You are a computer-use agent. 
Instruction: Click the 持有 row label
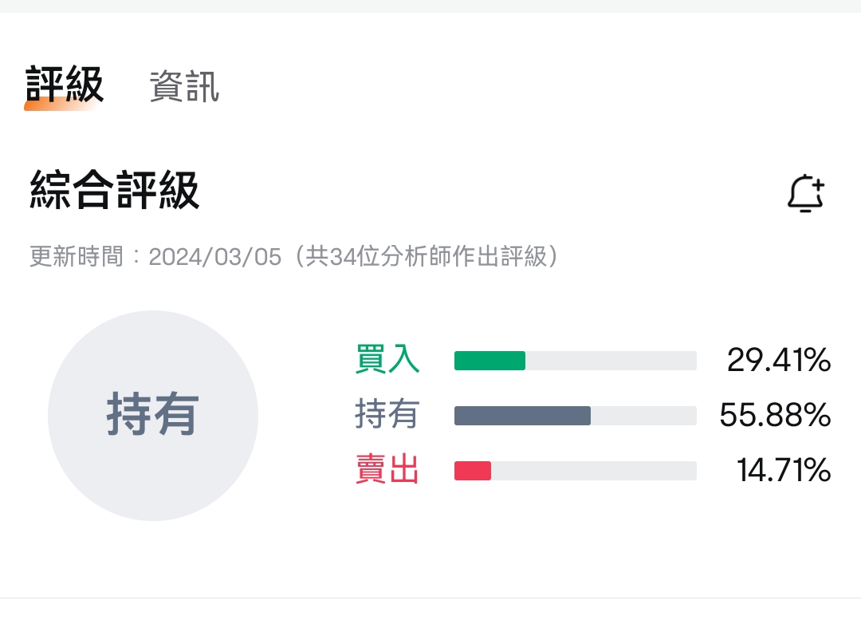[387, 415]
